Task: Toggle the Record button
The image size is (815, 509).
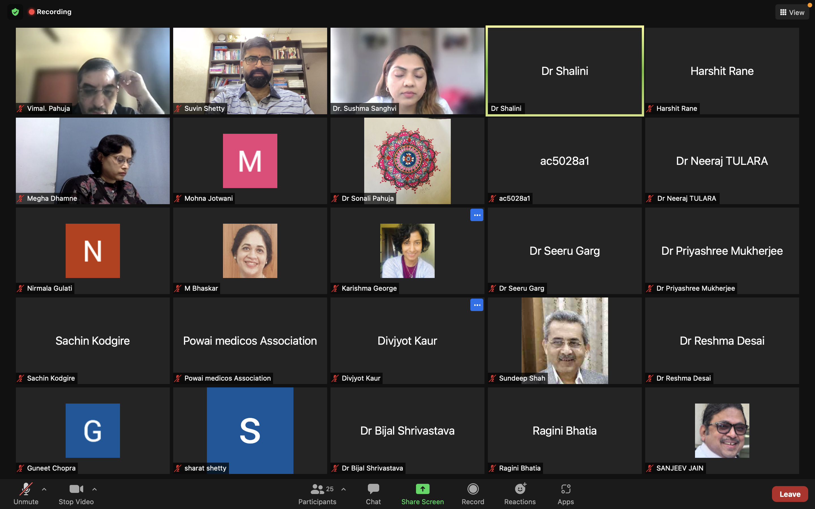Action: [x=473, y=493]
